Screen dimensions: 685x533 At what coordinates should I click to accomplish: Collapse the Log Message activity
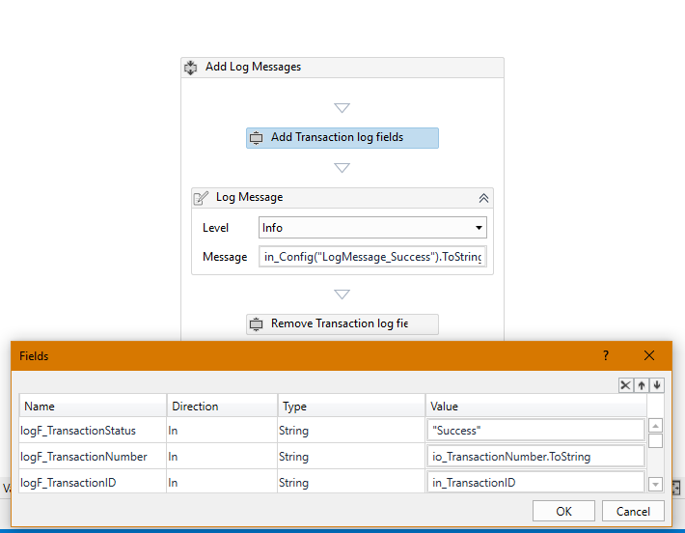483,198
